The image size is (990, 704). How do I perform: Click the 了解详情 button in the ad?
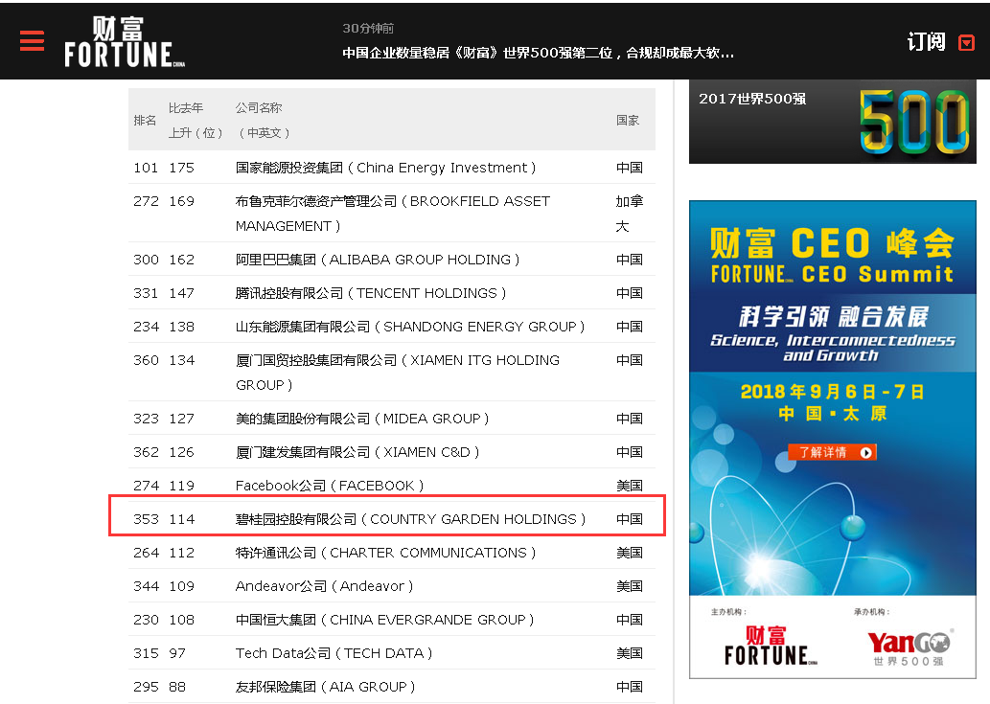coord(831,452)
